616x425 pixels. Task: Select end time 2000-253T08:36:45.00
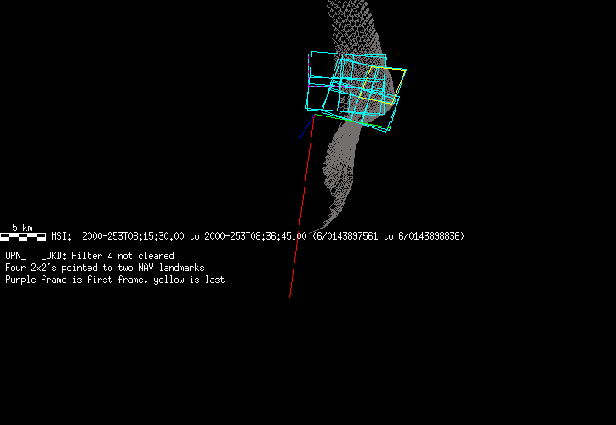(x=255, y=236)
